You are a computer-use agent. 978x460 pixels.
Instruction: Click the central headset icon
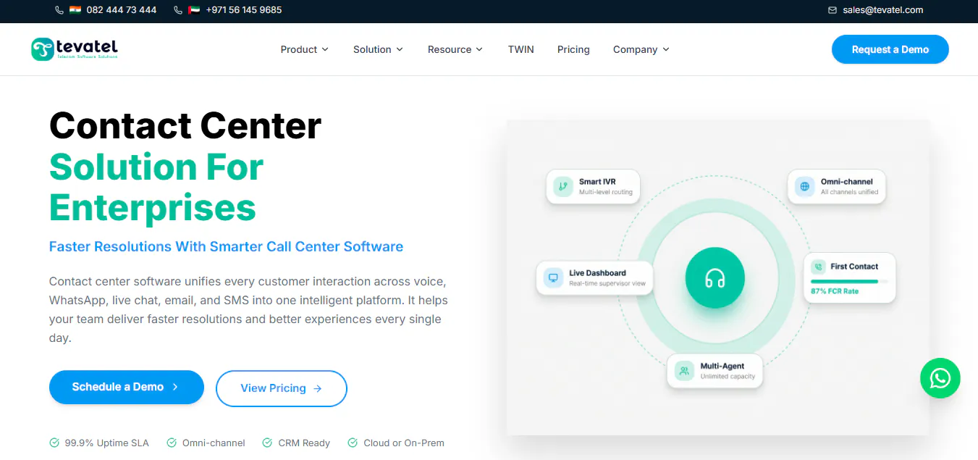pos(715,278)
